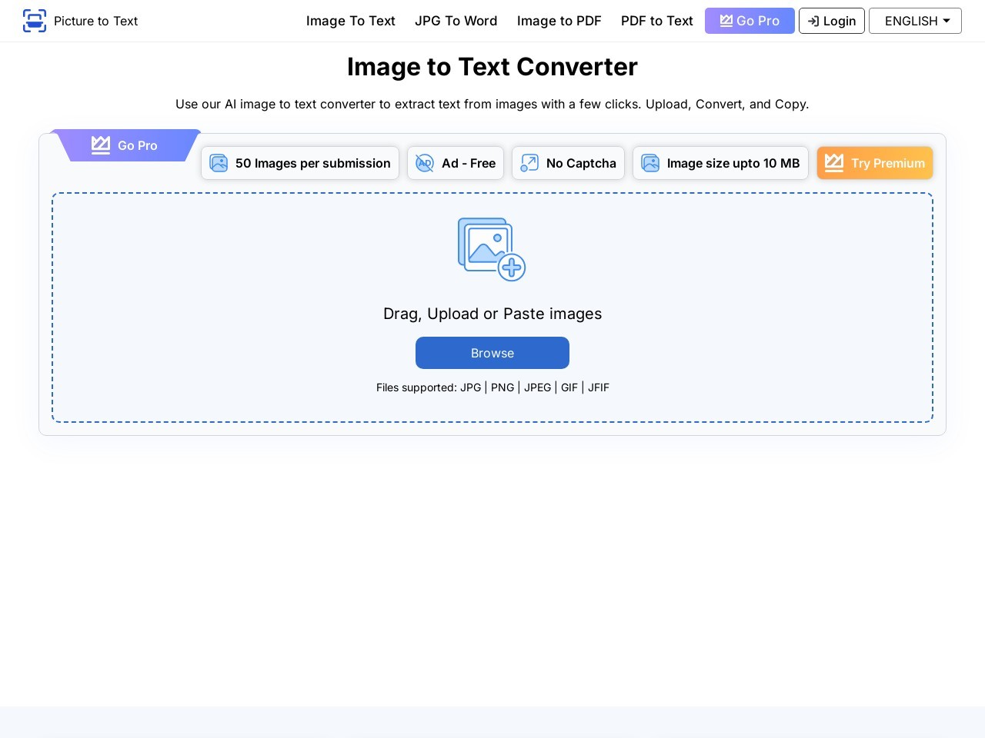This screenshot has height=738, width=985.
Task: Click the 50 Images per submission badge
Action: point(300,163)
